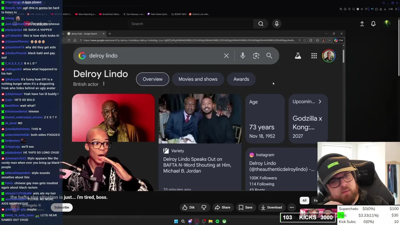This screenshot has height=225, width=400.
Task: Select the Overview tab
Action: 152,79
